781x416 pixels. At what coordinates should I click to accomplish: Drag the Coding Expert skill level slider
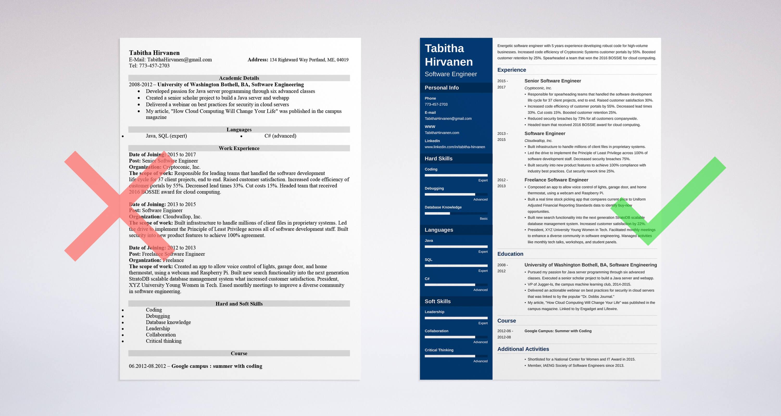(488, 176)
